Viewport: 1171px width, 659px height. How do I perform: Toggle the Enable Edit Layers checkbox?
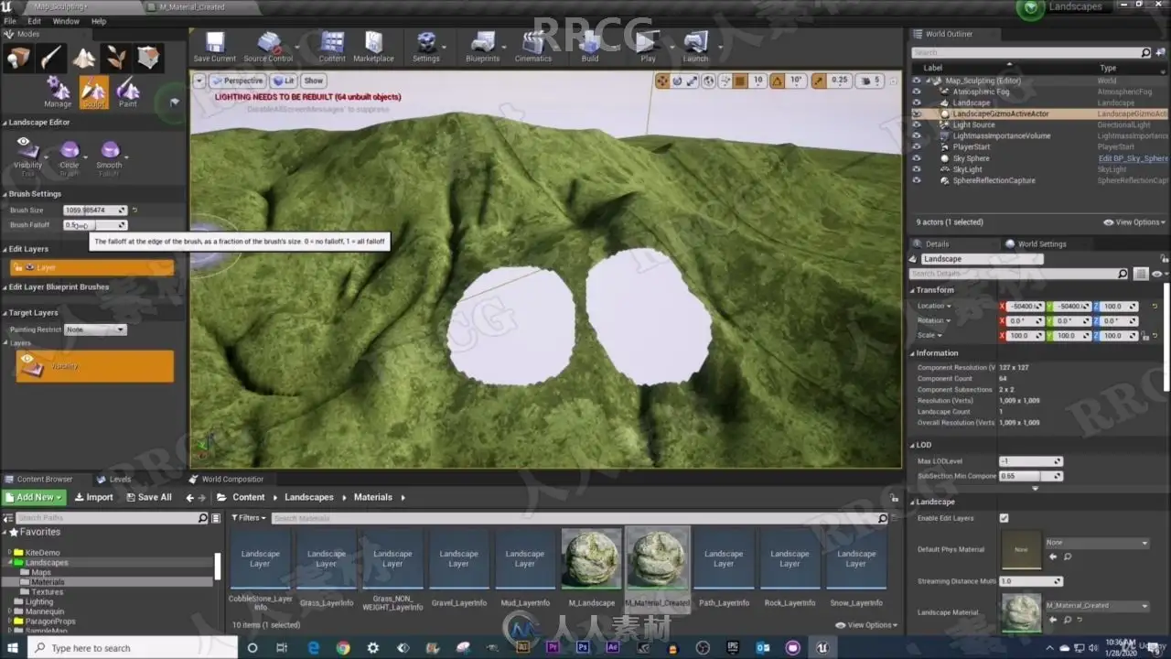coord(1004,518)
